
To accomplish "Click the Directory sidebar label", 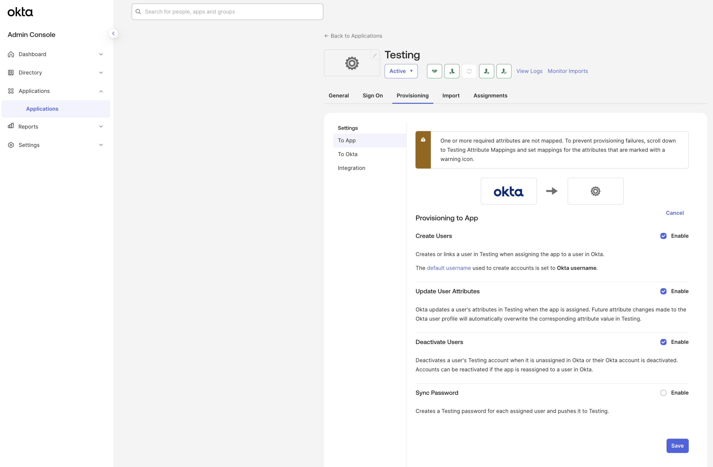I will coord(30,72).
